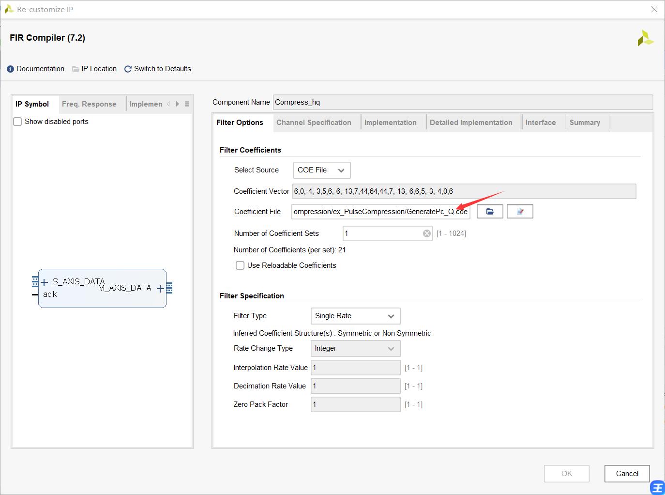This screenshot has height=495, width=665.
Task: Open the left panel tab list menu
Action: pyautogui.click(x=187, y=104)
